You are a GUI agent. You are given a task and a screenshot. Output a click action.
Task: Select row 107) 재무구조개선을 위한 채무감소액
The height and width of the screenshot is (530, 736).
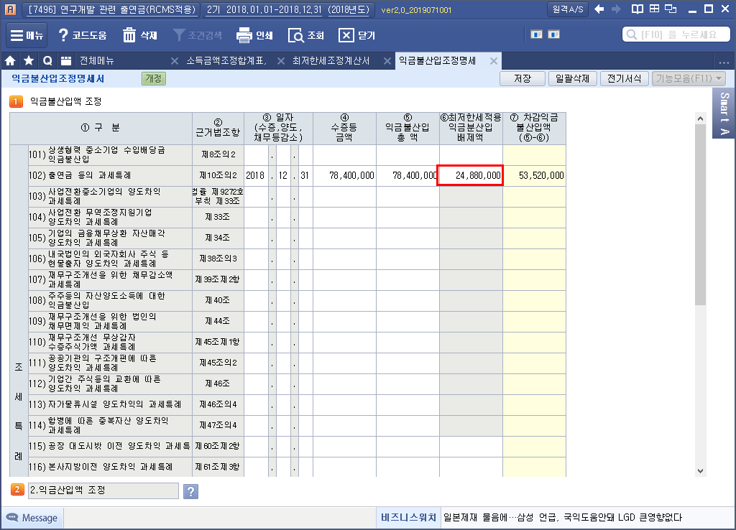point(110,279)
